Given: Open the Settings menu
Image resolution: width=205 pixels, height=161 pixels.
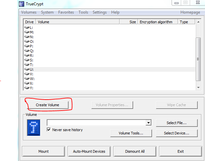Looking at the screenshot, I should pyautogui.click(x=100, y=12).
